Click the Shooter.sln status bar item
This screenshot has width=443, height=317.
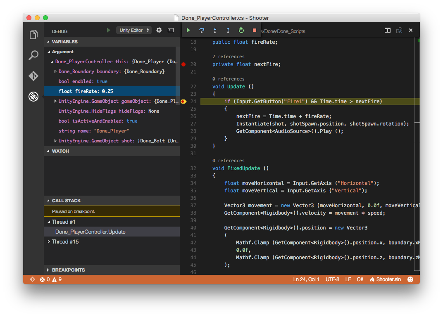pos(385,279)
